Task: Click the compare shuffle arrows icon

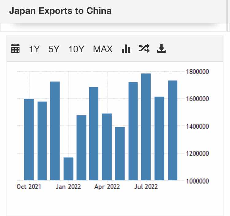Action: click(x=144, y=48)
